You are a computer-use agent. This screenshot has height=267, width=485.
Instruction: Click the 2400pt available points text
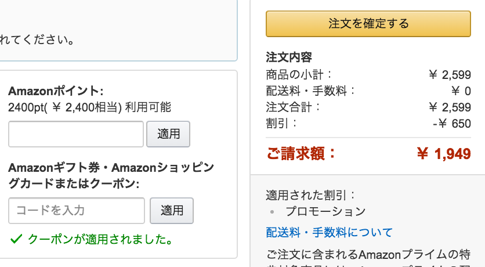pyautogui.click(x=89, y=107)
